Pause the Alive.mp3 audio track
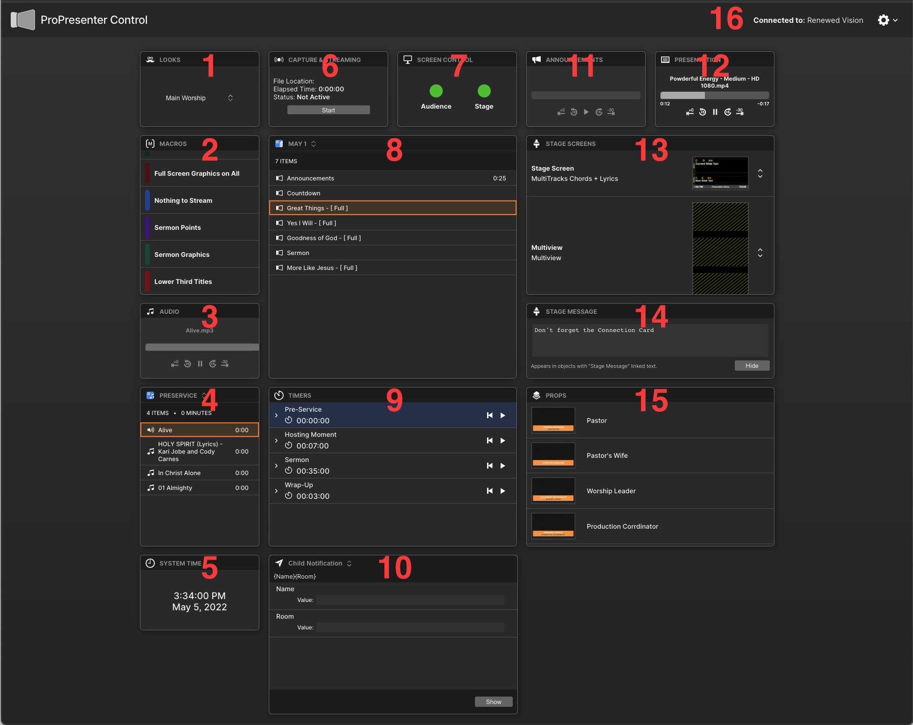This screenshot has width=913, height=725. click(x=200, y=364)
